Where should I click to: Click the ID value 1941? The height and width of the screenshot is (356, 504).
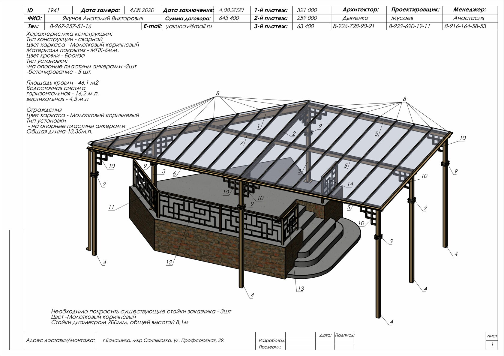pyautogui.click(x=53, y=10)
